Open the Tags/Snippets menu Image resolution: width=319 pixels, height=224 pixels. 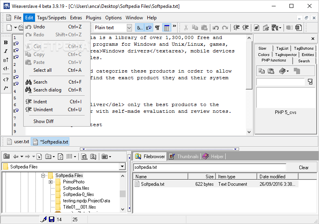point(52,18)
